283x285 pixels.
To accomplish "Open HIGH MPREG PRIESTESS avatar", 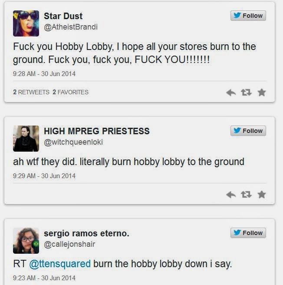I will coord(26,139).
